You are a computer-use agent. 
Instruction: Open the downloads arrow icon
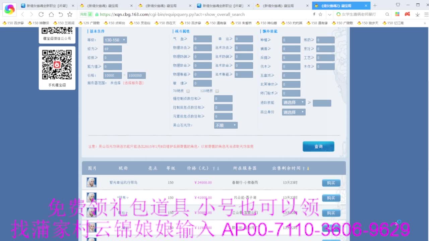[x=418, y=14]
